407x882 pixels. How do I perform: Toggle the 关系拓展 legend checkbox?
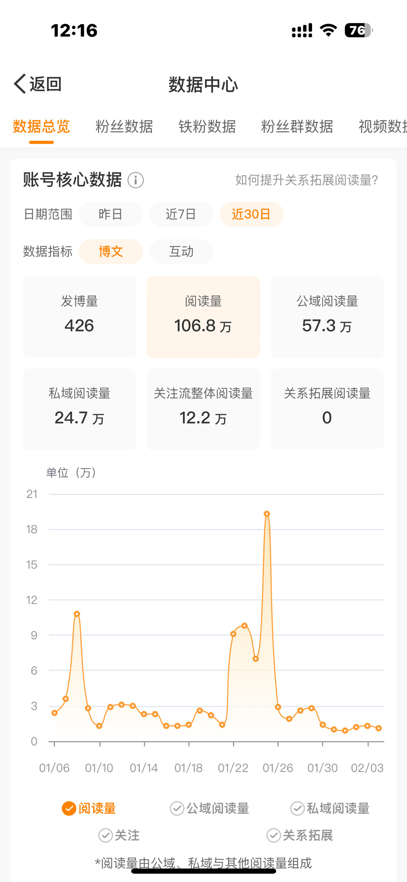[x=274, y=835]
